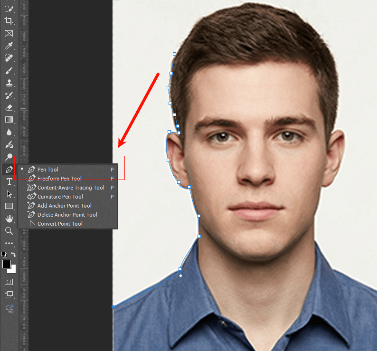The width and height of the screenshot is (377, 351).
Task: Choose Curvature Pen Tool
Action: [x=68, y=197]
